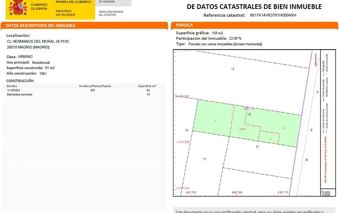Image resolution: width=341 pixels, height=213 pixels.
Task: Click the 'URBANO' class value
Action: point(25,56)
